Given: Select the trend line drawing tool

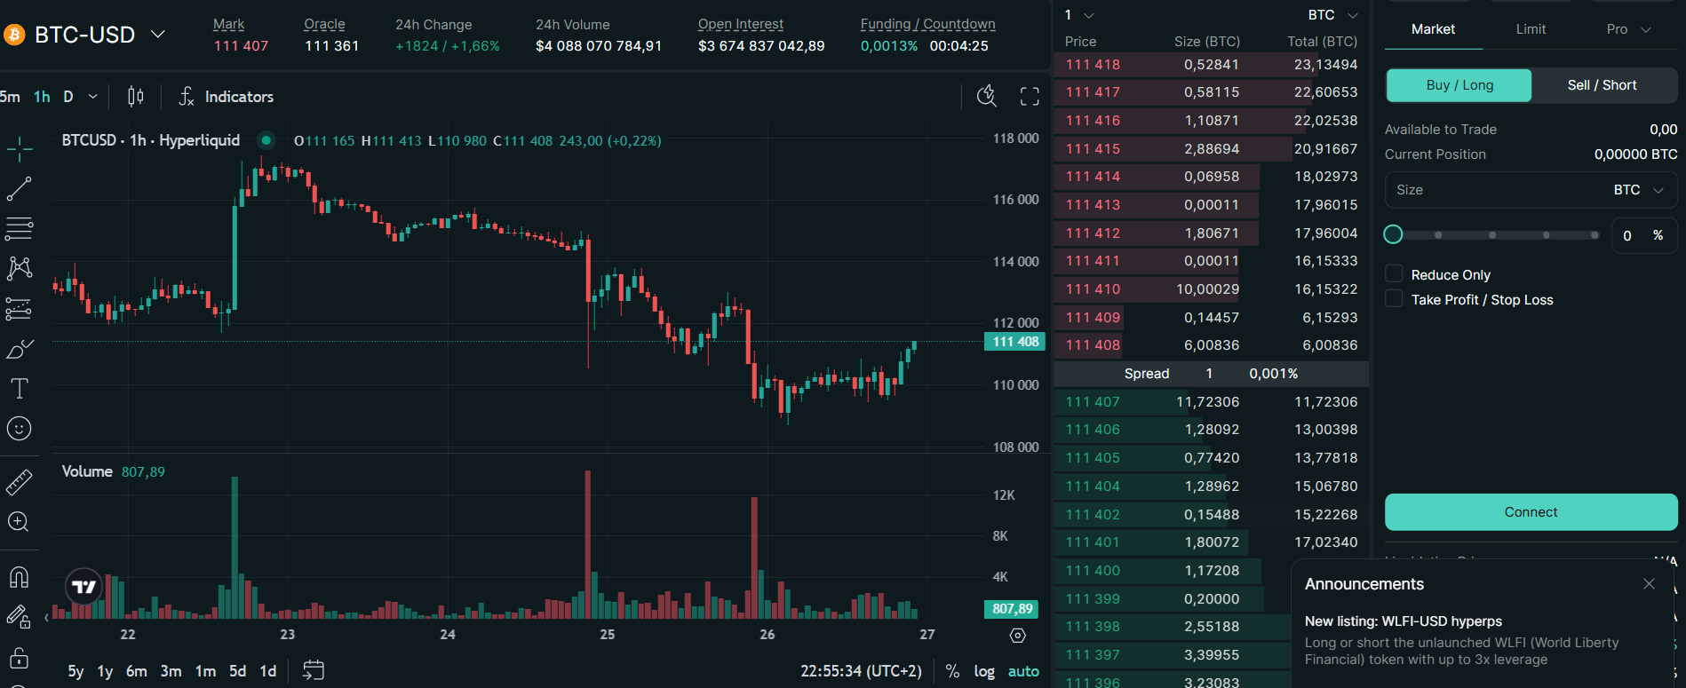Looking at the screenshot, I should coord(19,189).
